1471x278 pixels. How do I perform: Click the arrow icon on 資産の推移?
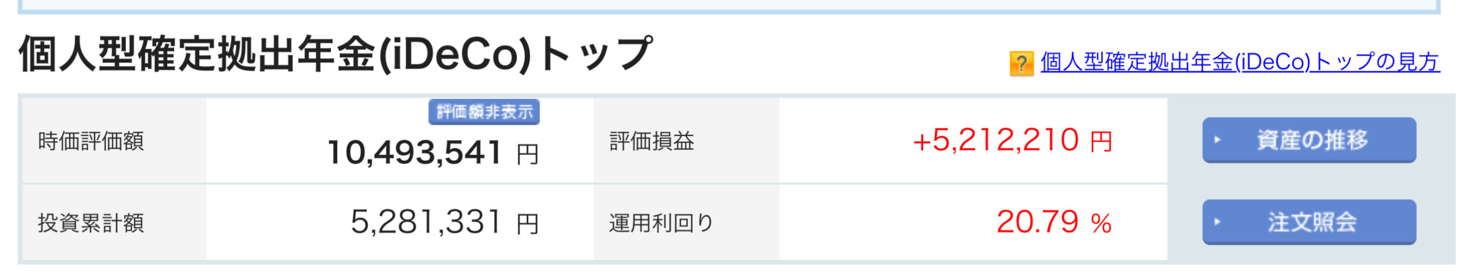(1217, 140)
